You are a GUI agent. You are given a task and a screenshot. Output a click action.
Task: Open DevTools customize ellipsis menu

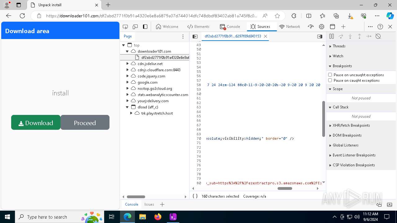tap(370, 27)
